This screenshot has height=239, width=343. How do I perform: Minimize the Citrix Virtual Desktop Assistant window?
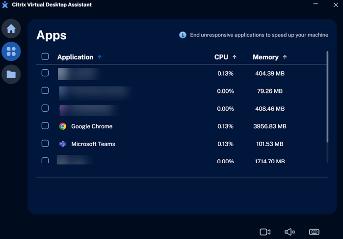tap(316, 4)
